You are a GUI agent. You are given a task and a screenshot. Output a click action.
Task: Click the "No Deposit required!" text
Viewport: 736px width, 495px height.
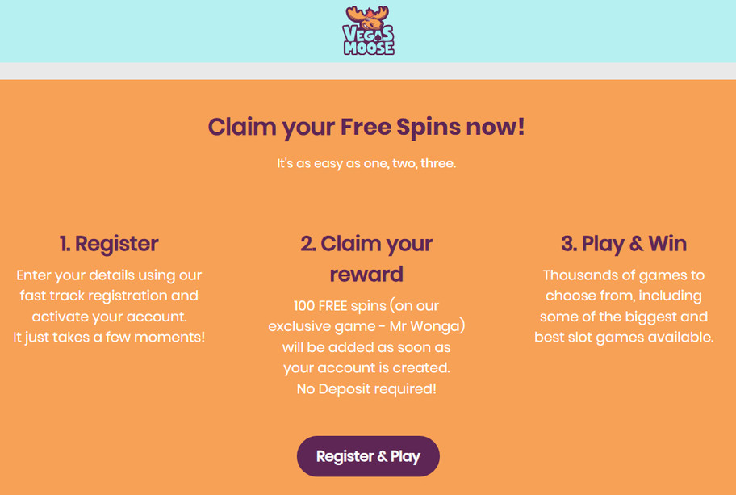click(366, 389)
